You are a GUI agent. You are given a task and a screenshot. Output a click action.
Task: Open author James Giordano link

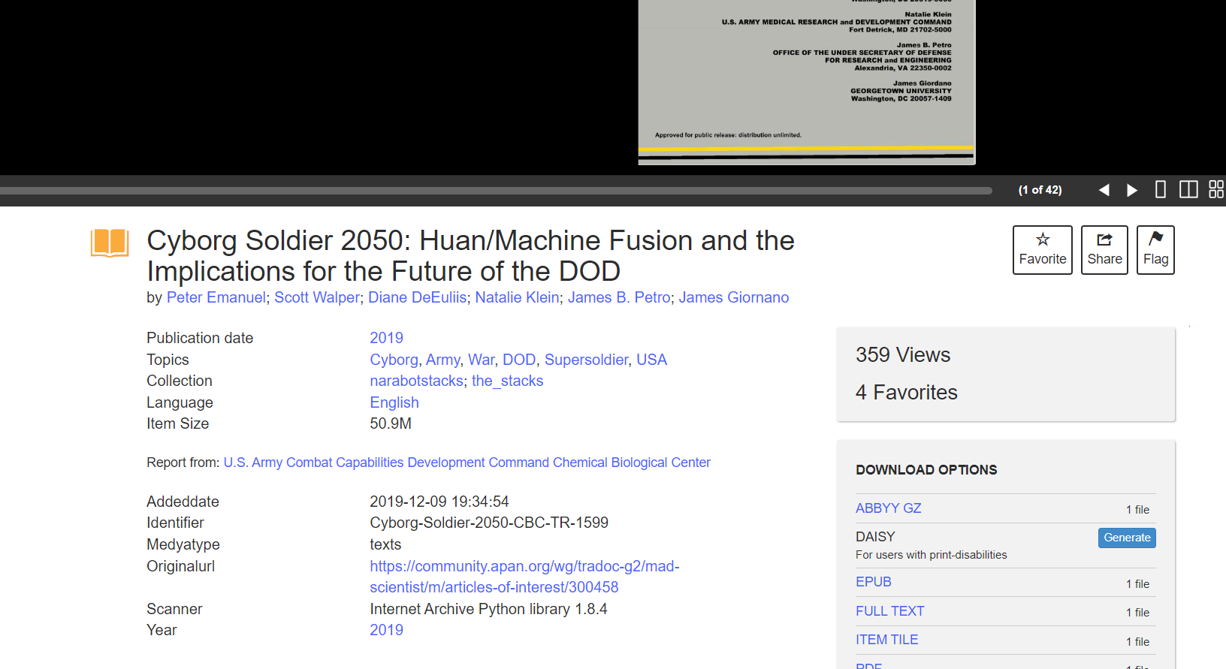tap(734, 297)
